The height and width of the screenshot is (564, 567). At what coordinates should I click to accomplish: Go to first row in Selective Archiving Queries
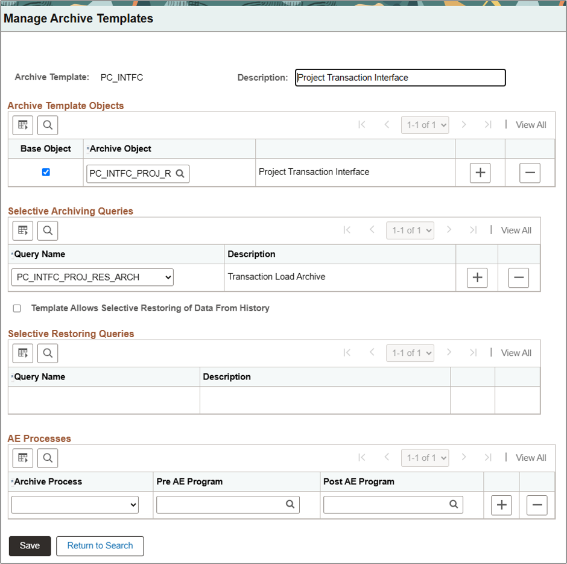347,230
